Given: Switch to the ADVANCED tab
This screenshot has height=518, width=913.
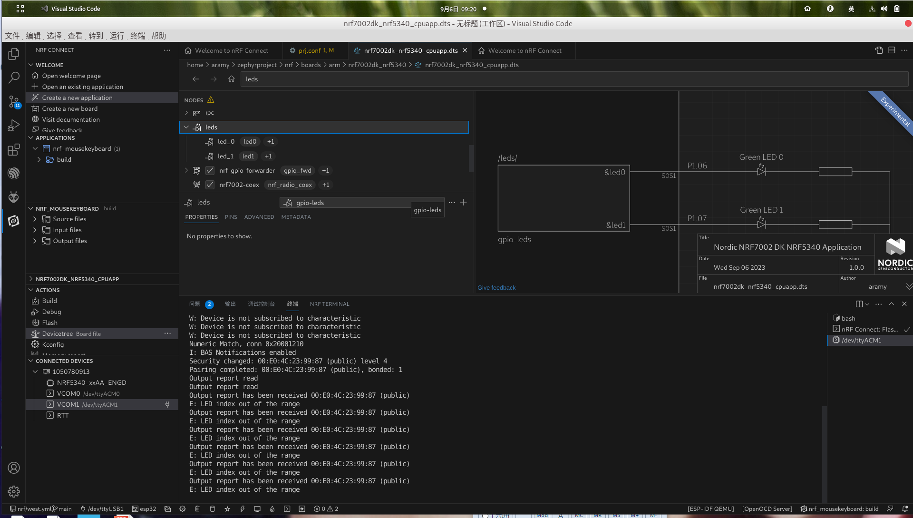Looking at the screenshot, I should tap(259, 217).
